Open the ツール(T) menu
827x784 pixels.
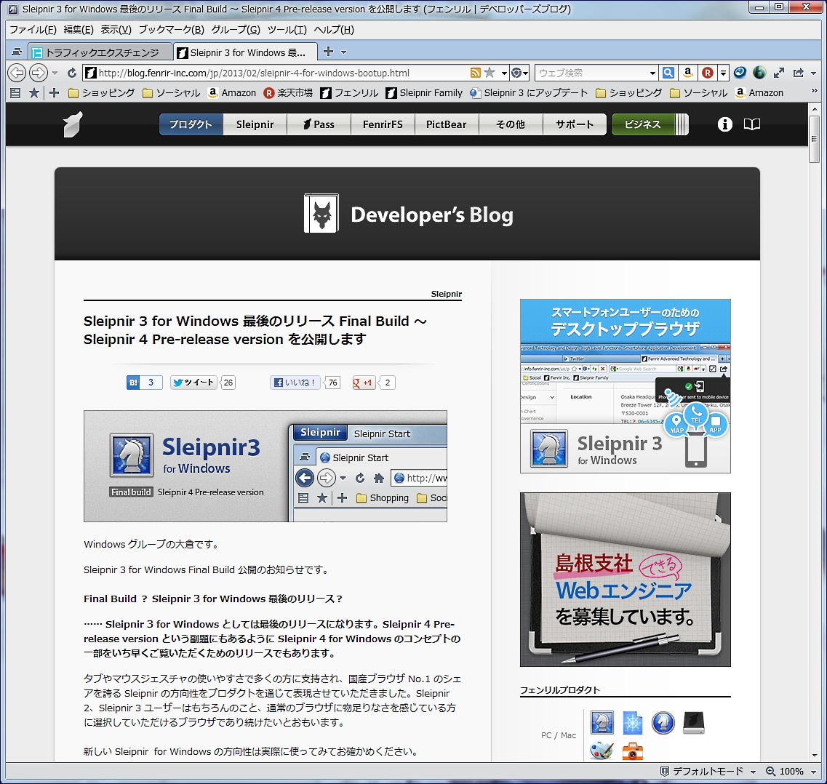[287, 30]
